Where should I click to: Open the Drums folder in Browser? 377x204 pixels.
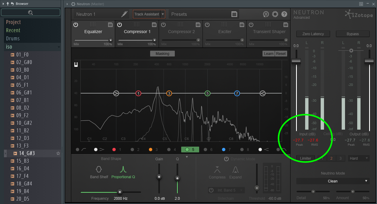pos(13,39)
